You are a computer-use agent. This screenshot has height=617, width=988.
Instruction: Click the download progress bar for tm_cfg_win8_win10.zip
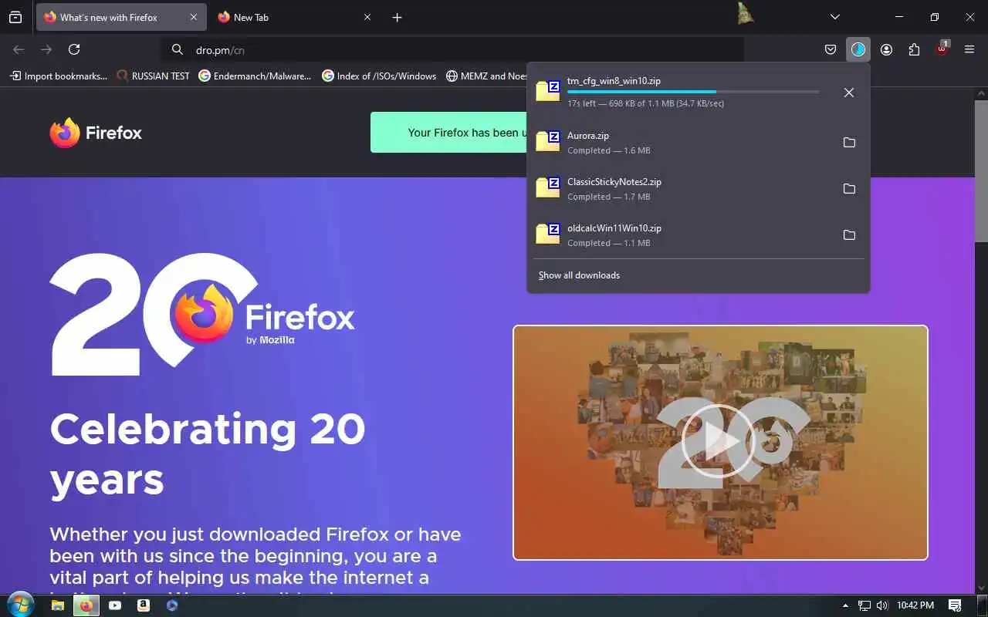coord(693,92)
